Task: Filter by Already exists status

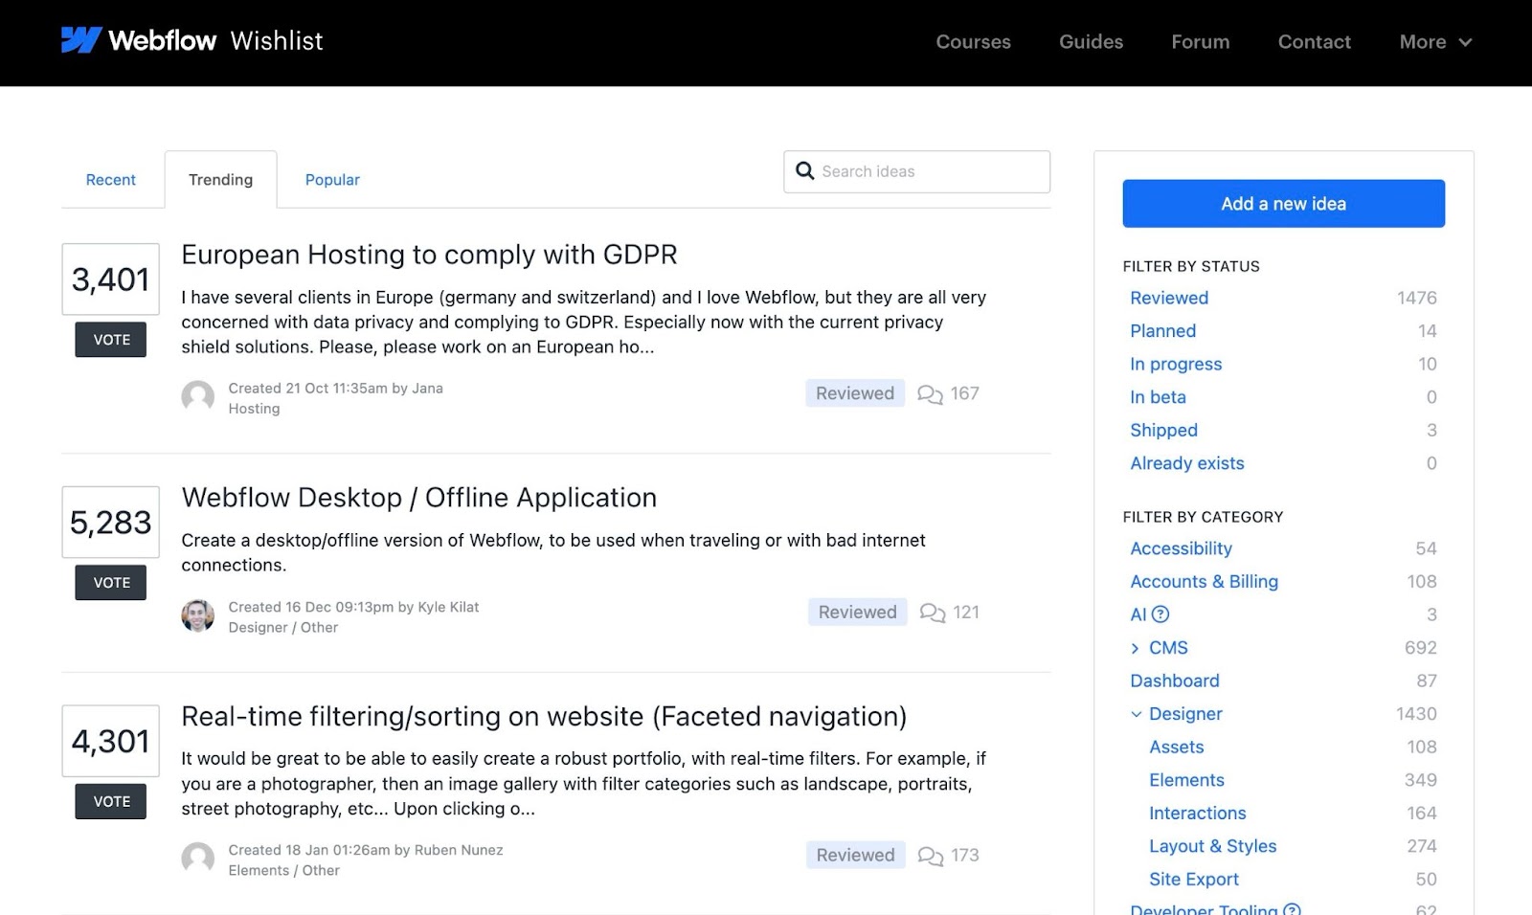Action: [x=1187, y=463]
